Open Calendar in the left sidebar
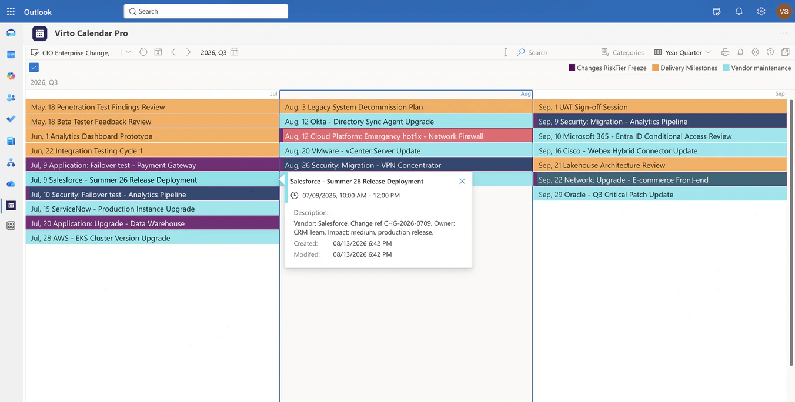 pyautogui.click(x=11, y=55)
